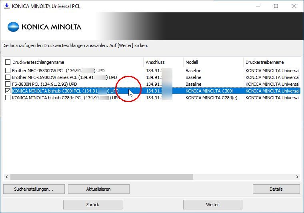Image resolution: width=304 pixels, height=213 pixels.
Task: Click the horizontal scrollbar right arrow
Action: tap(297, 177)
